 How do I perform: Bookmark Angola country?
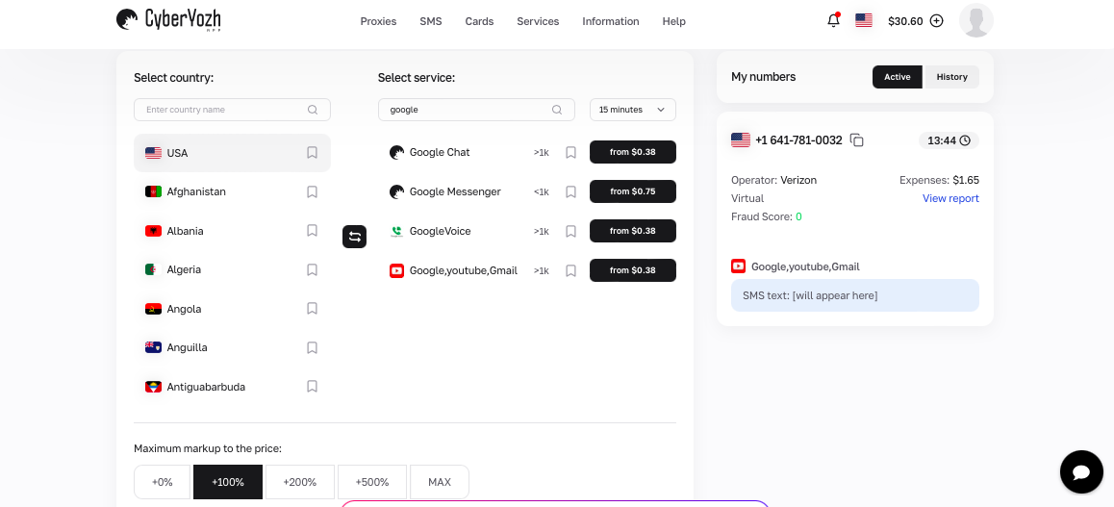click(312, 309)
